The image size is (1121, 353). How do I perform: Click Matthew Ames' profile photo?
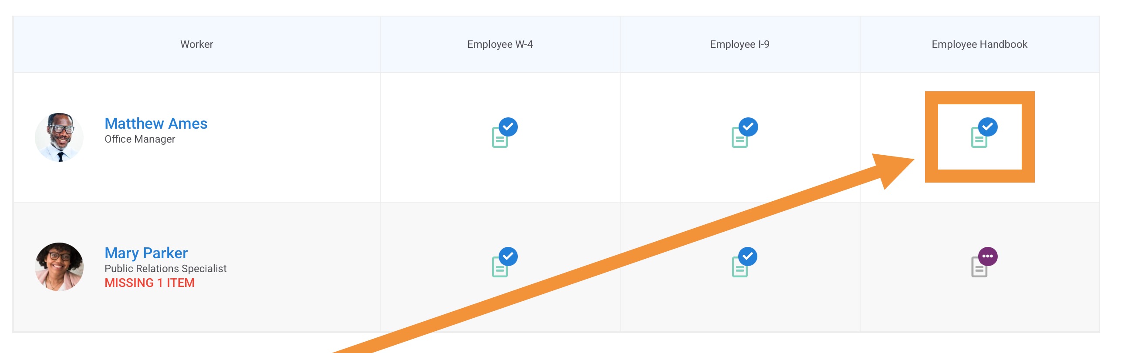tap(59, 137)
